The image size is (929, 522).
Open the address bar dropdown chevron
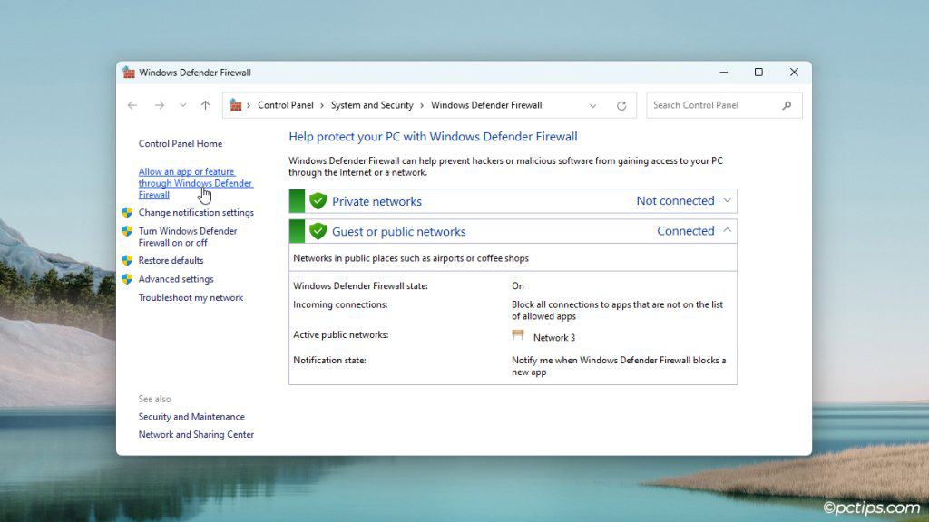594,105
